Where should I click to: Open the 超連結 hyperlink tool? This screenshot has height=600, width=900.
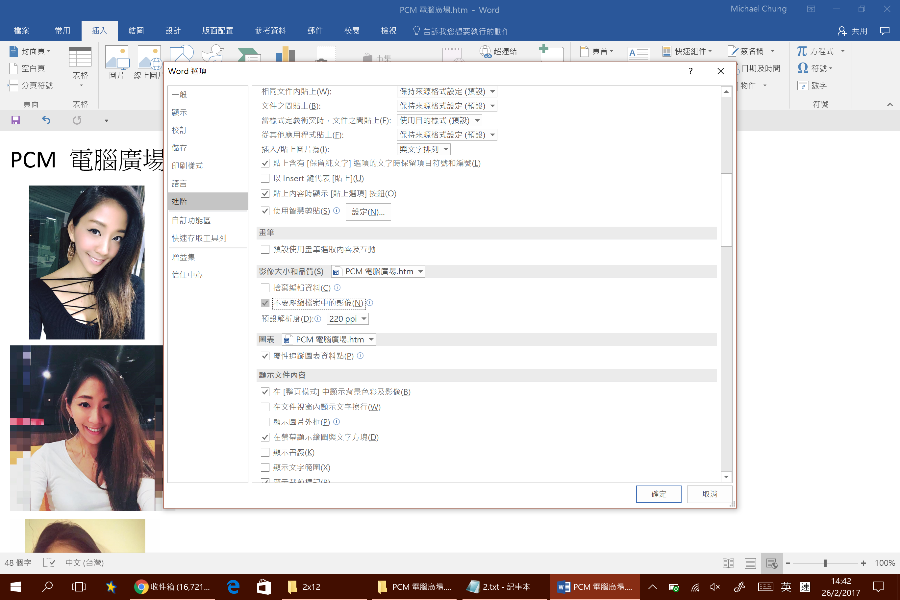coord(499,51)
